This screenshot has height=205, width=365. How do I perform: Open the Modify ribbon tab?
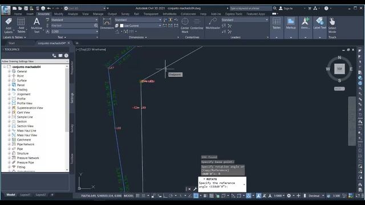pyautogui.click(x=58, y=14)
